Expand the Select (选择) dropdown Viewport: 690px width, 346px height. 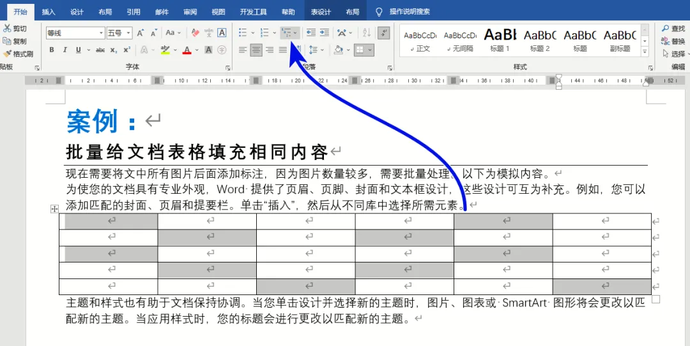(687, 54)
